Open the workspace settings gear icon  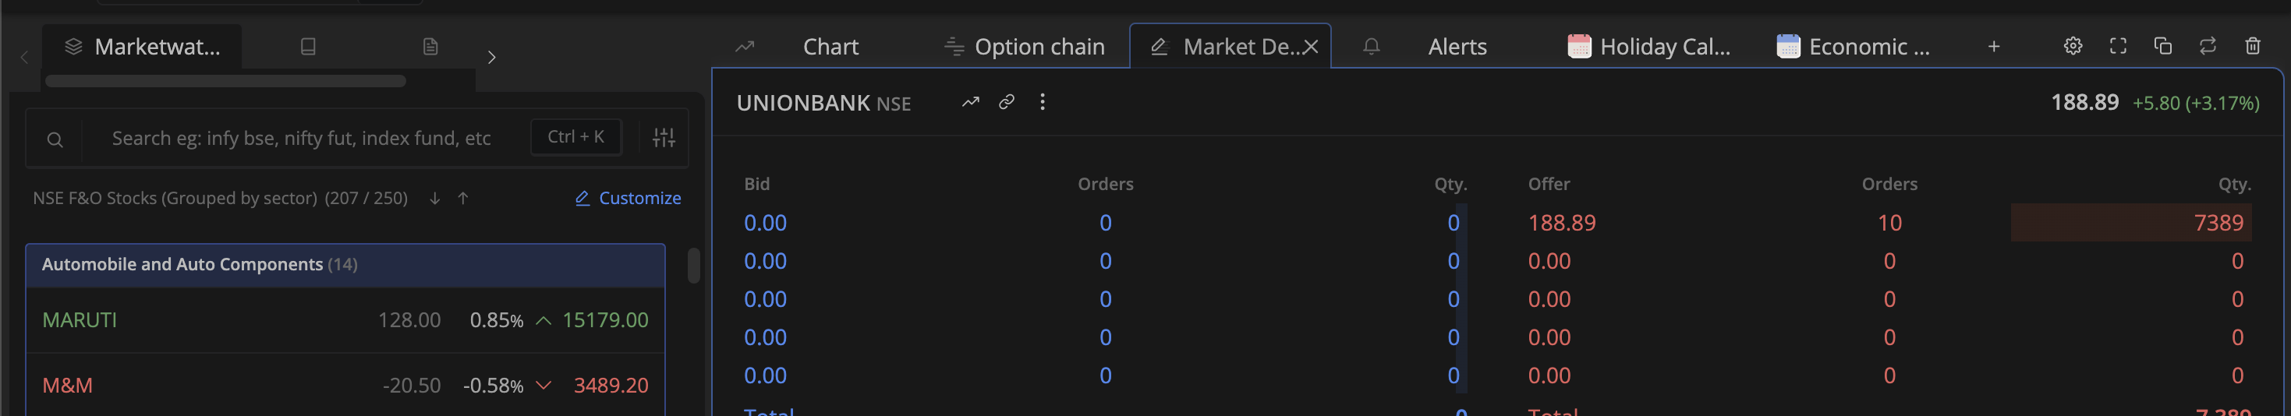[x=2072, y=46]
